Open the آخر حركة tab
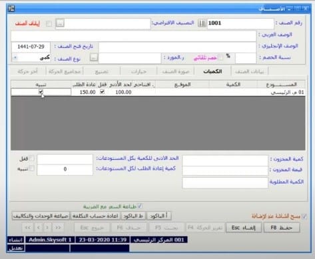The height and width of the screenshot is (259, 315). point(27,71)
